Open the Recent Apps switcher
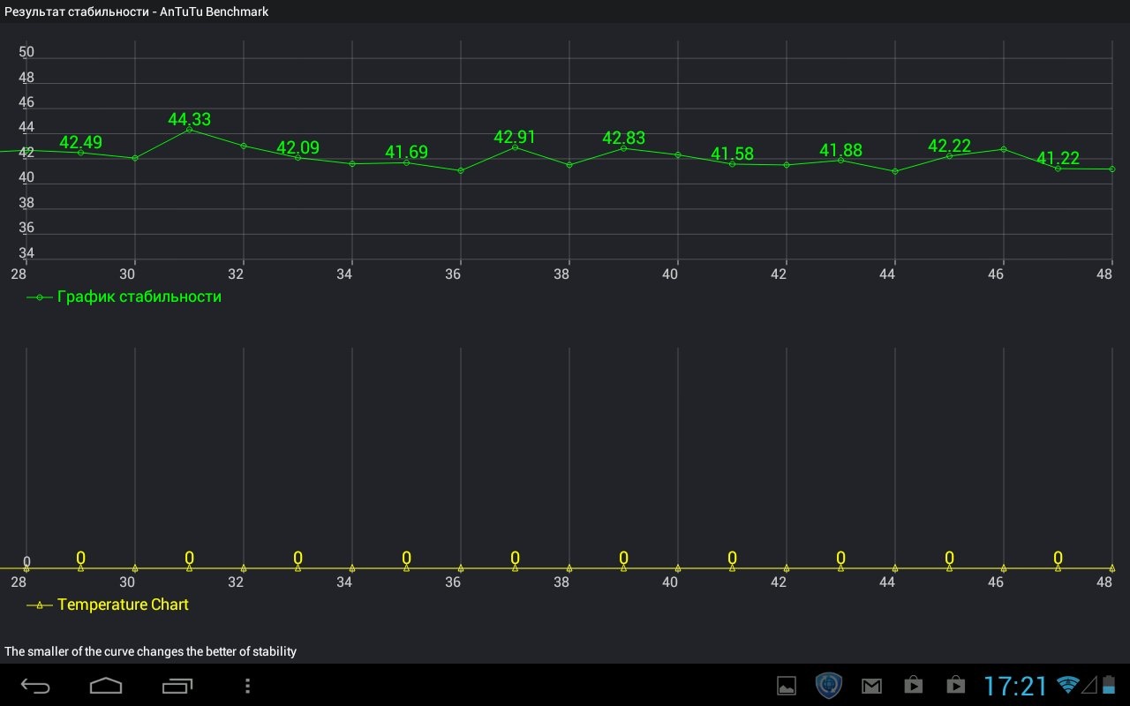The width and height of the screenshot is (1130, 706). (x=177, y=686)
